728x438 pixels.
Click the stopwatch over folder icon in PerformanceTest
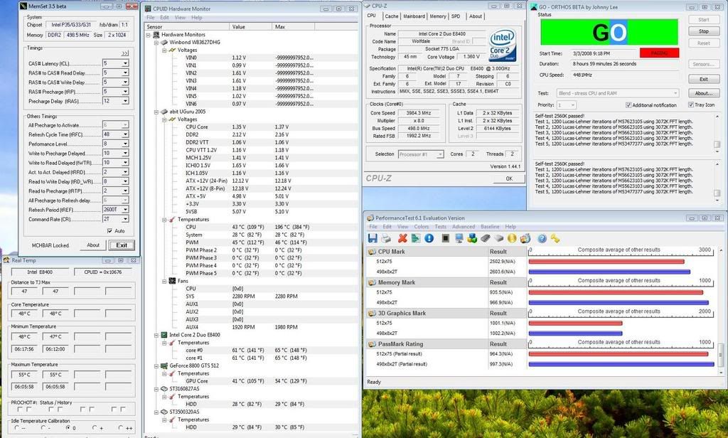(x=525, y=238)
